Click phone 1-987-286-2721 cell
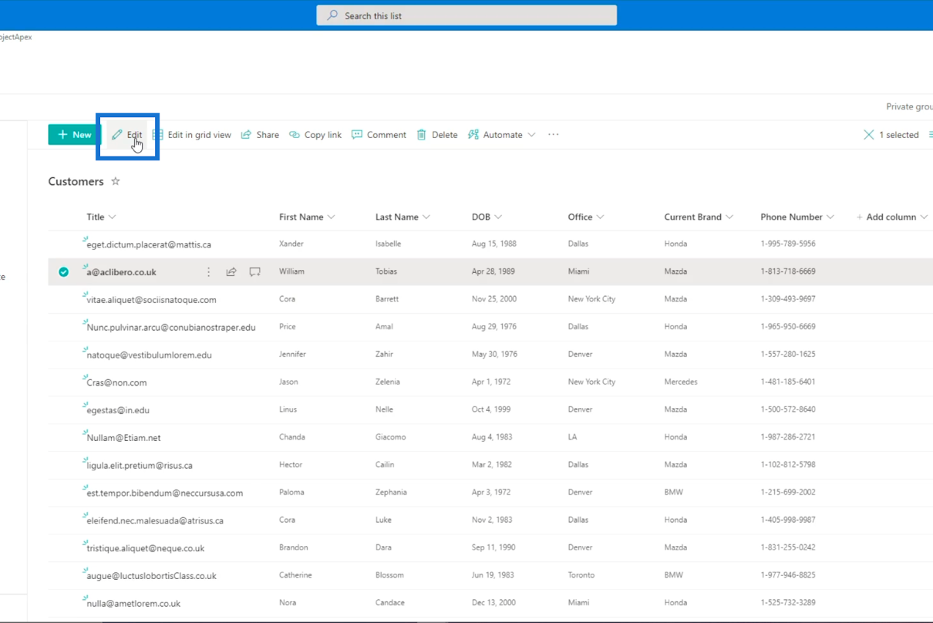The height and width of the screenshot is (623, 933). [x=788, y=437]
